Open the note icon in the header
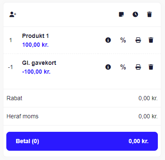The image size is (165, 160). 121,14
